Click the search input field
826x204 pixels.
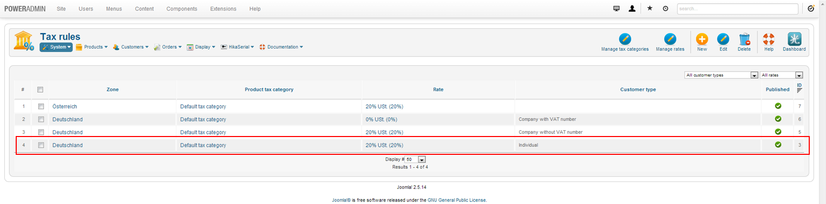click(738, 9)
